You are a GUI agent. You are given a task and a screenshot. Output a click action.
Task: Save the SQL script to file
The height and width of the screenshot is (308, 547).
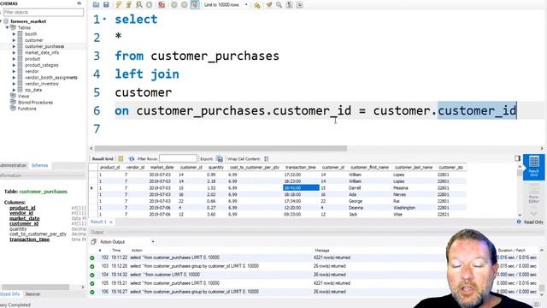tap(106, 4)
